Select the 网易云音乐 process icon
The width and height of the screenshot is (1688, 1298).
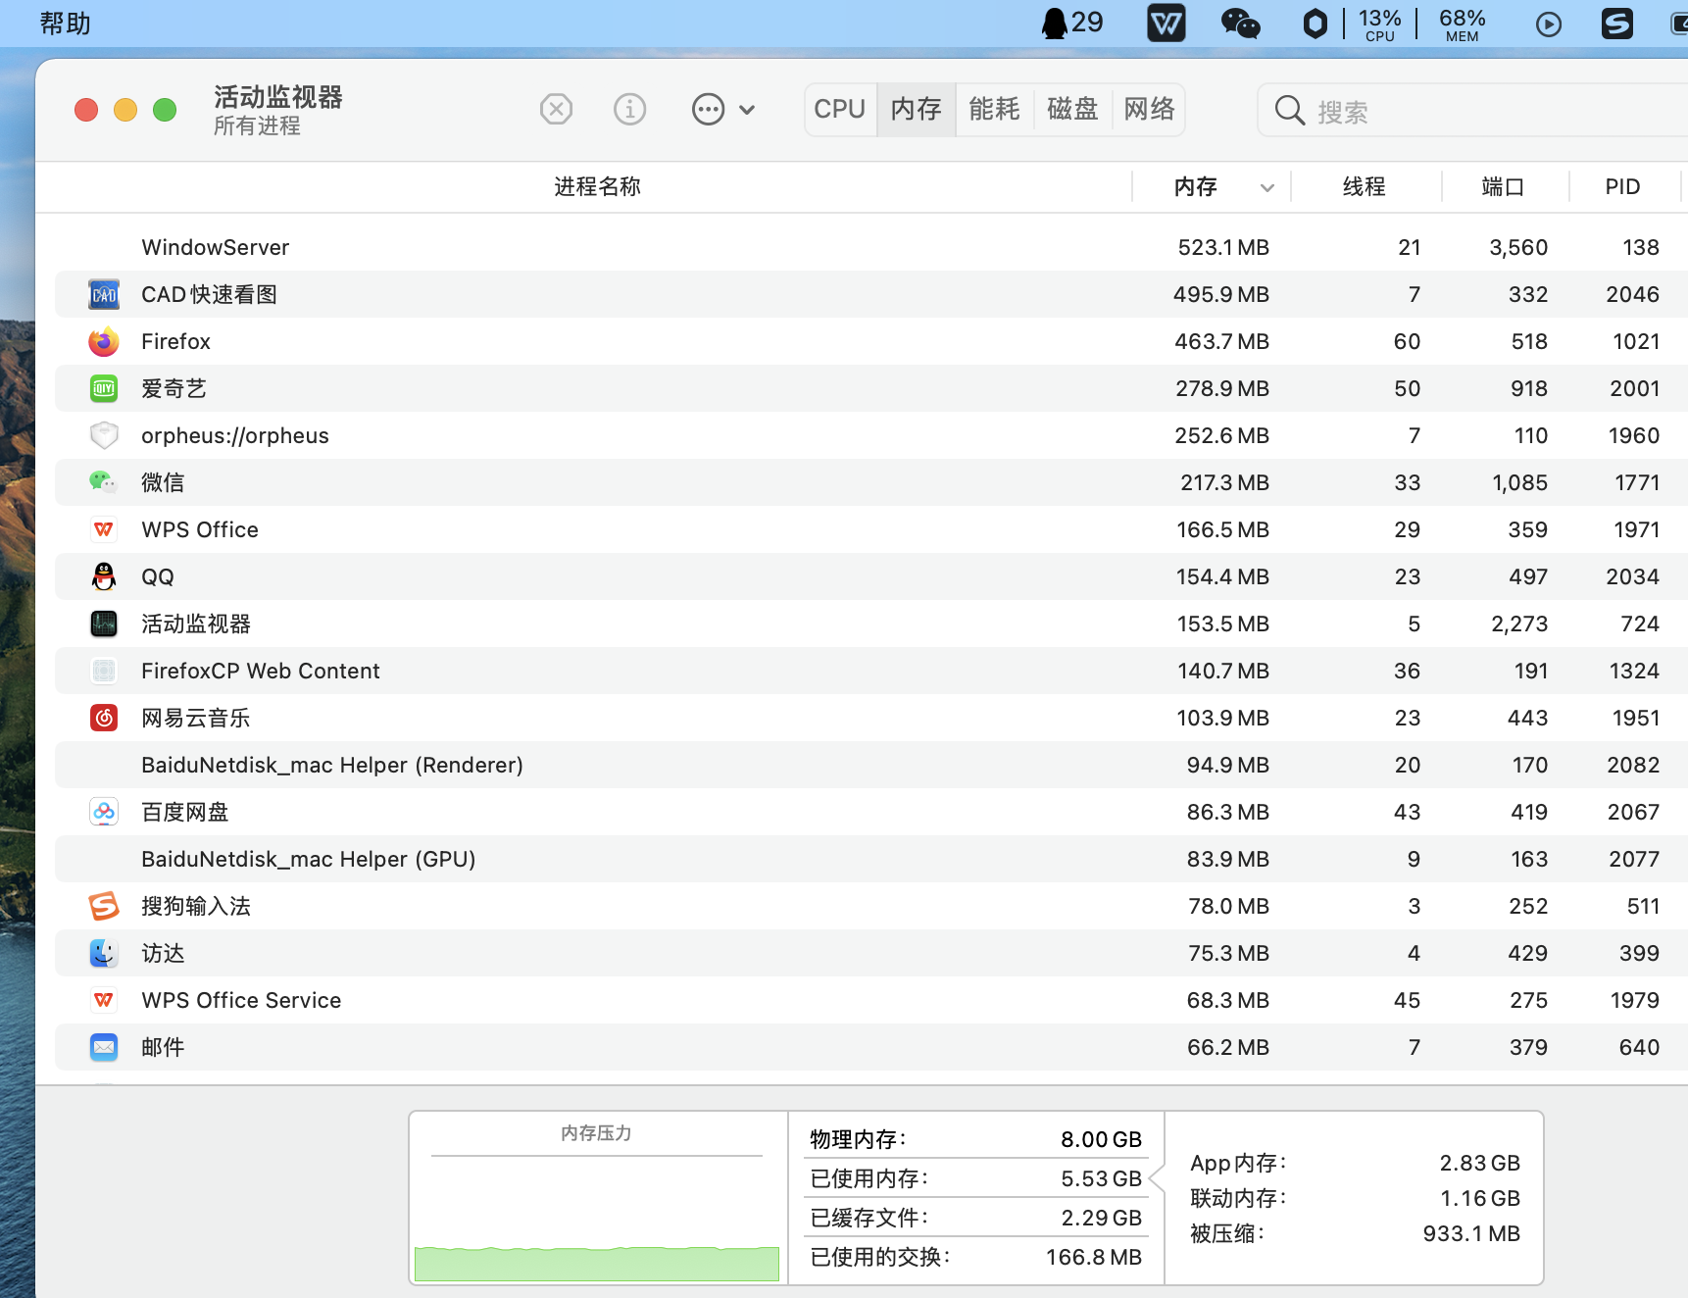[x=104, y=718]
